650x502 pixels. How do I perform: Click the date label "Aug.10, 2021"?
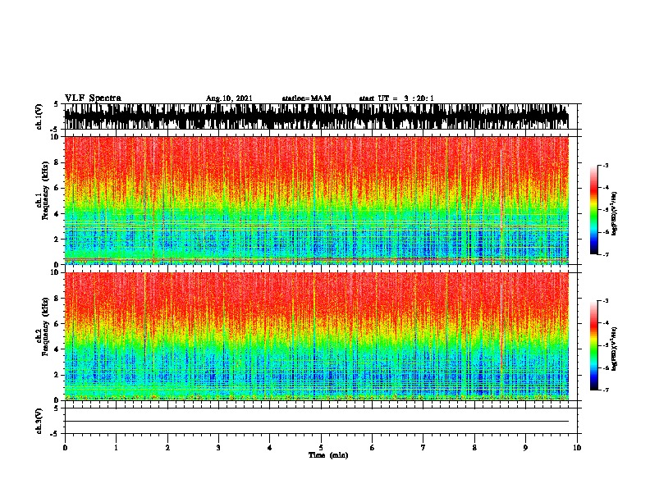[229, 98]
